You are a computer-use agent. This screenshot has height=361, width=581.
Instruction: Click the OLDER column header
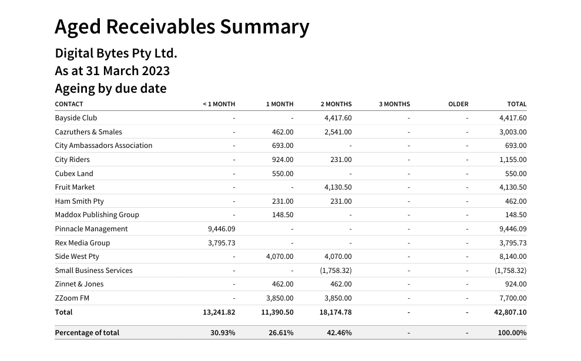[x=458, y=104]
